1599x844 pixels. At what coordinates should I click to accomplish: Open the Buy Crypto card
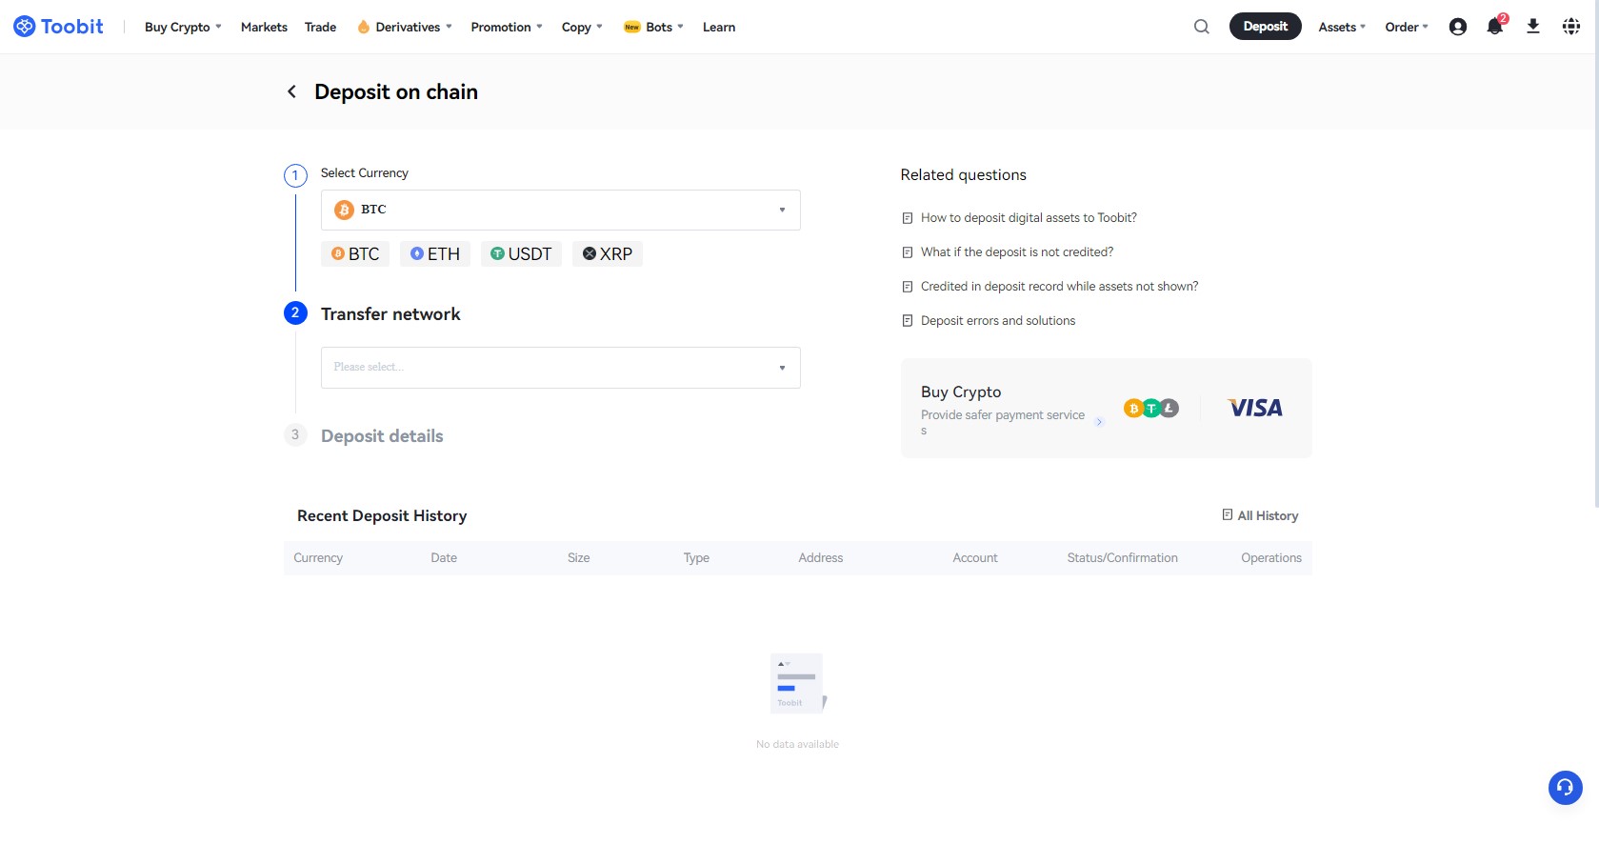coord(1106,408)
